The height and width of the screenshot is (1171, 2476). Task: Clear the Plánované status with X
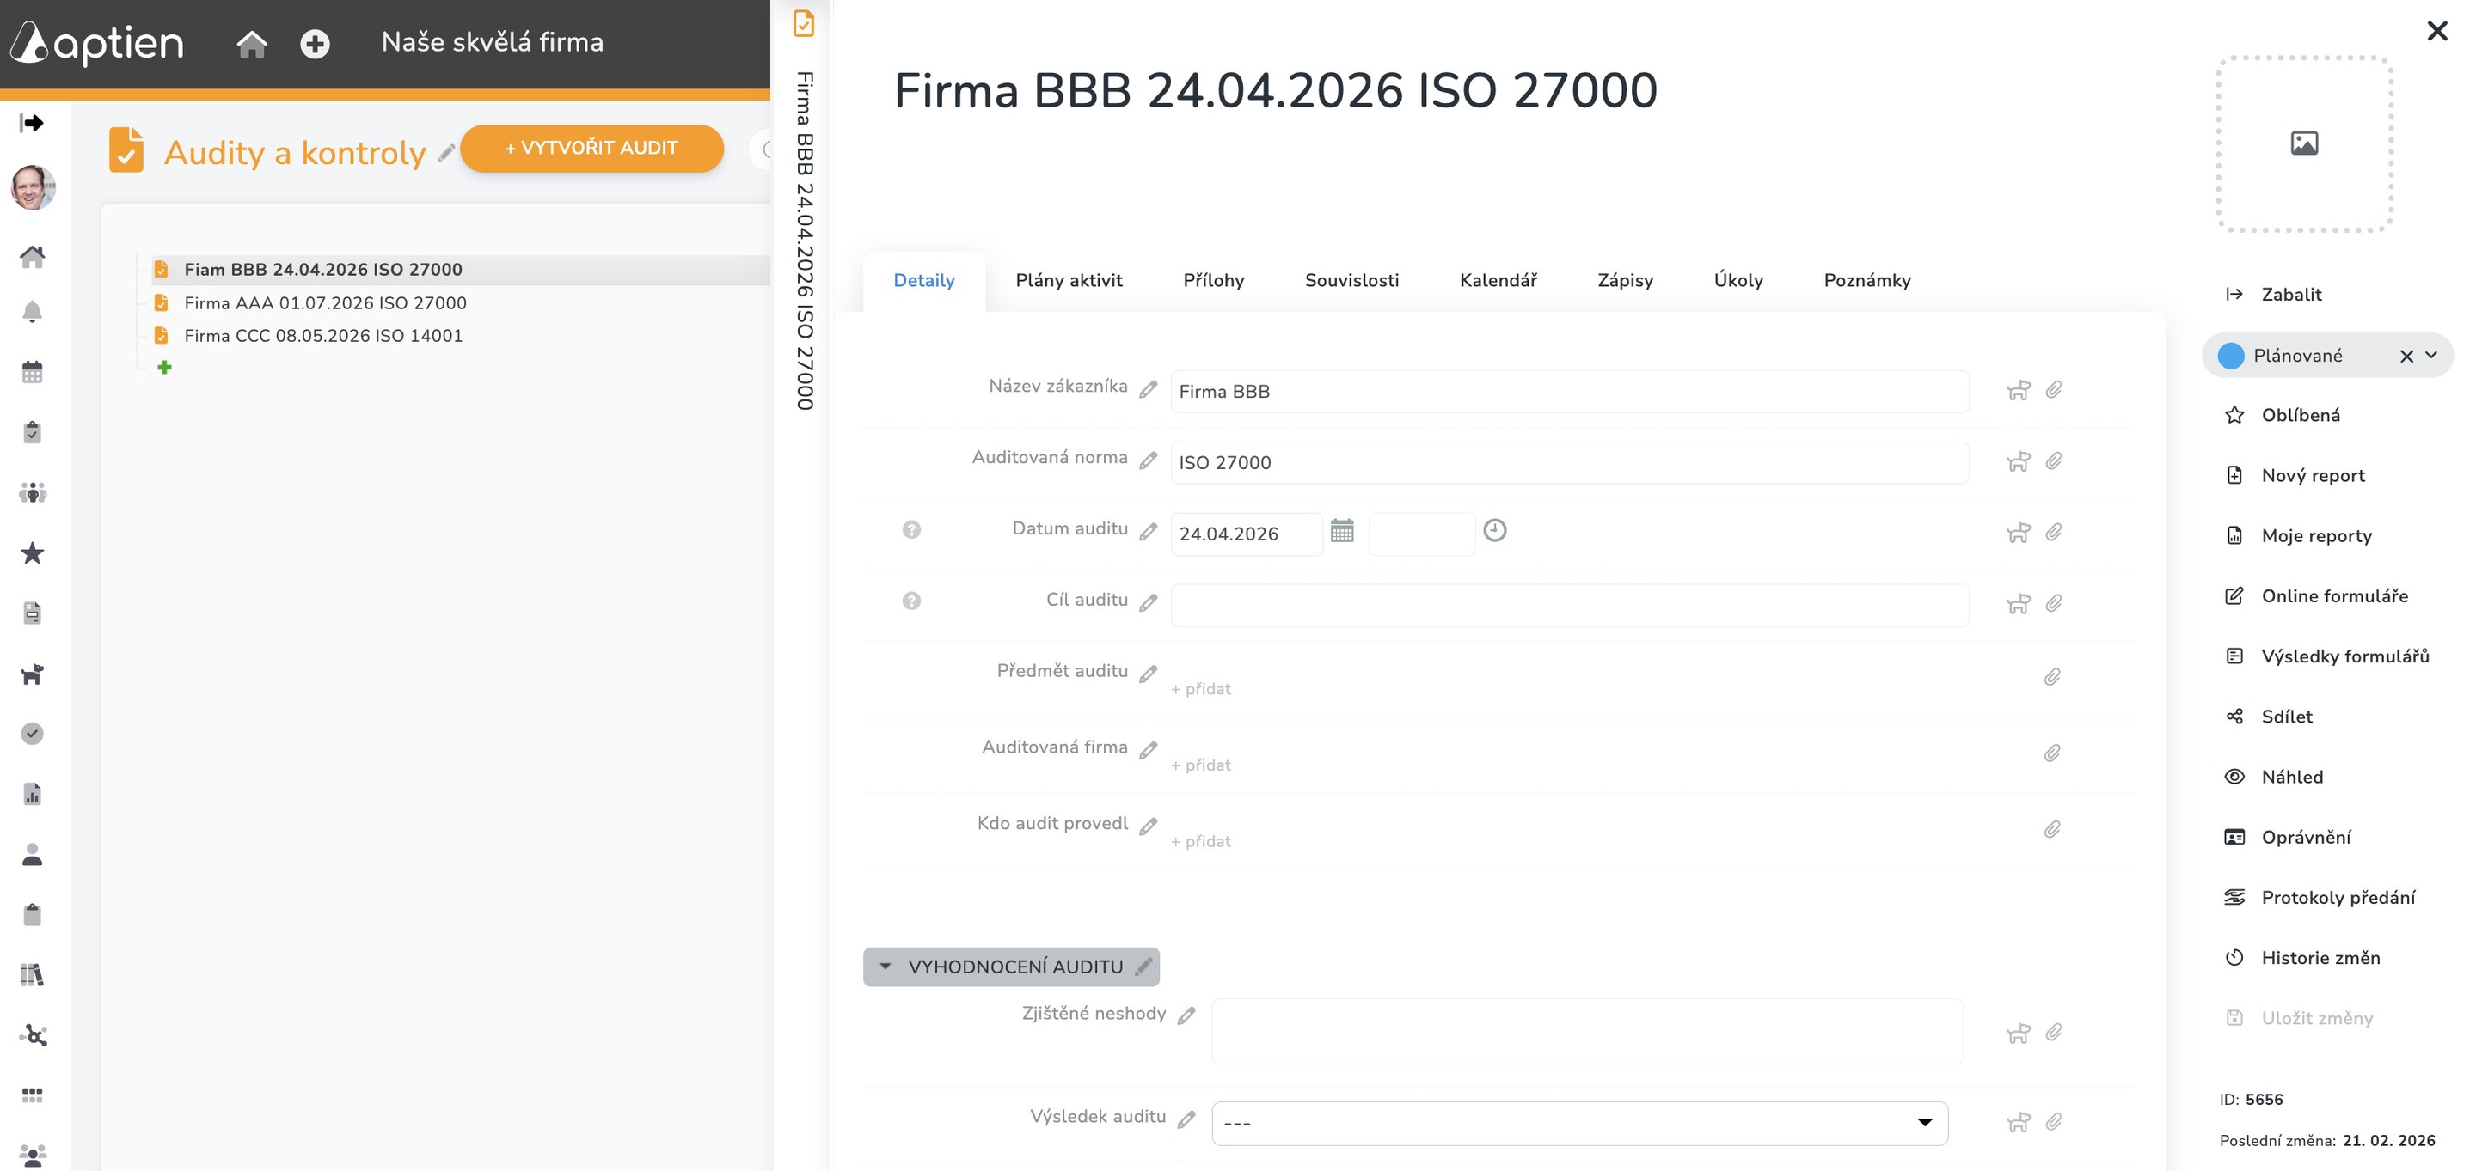[x=2406, y=356]
